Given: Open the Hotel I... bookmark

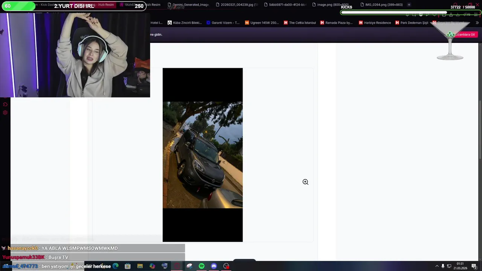Looking at the screenshot, I should click(x=156, y=23).
